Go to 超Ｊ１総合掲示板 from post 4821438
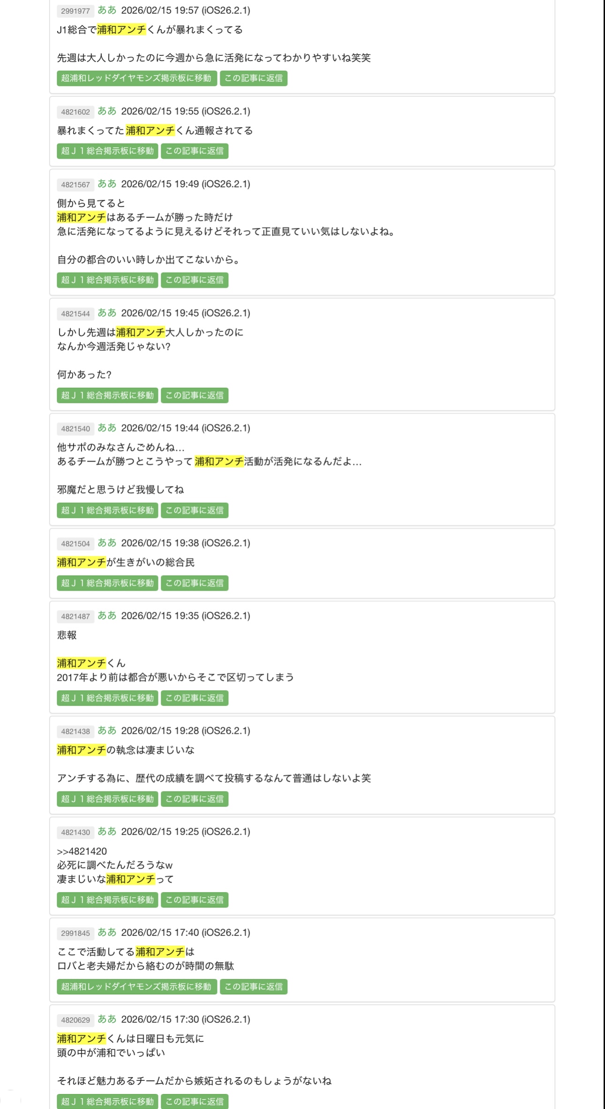 point(107,799)
